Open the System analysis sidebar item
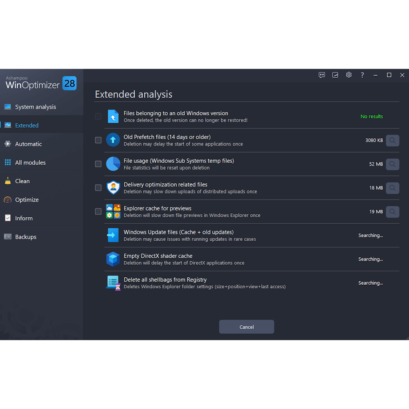This screenshot has width=409, height=409. [36, 107]
